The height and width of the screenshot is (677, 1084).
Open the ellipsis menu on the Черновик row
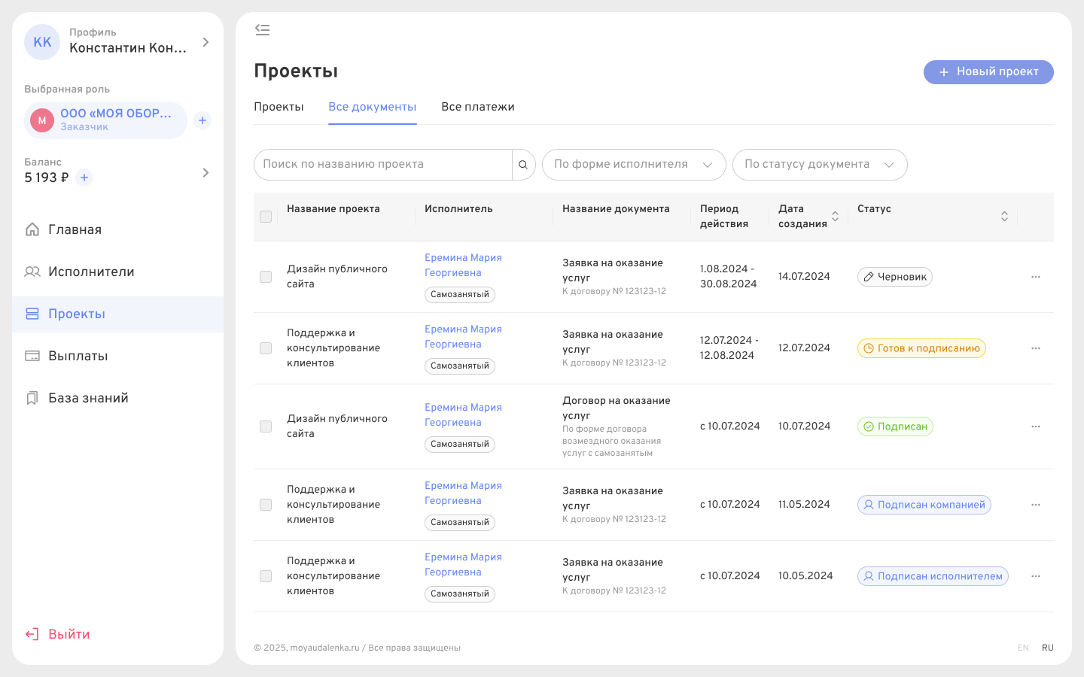click(1036, 276)
